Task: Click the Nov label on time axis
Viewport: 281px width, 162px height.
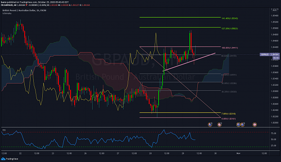Action: pyautogui.click(x=238, y=153)
